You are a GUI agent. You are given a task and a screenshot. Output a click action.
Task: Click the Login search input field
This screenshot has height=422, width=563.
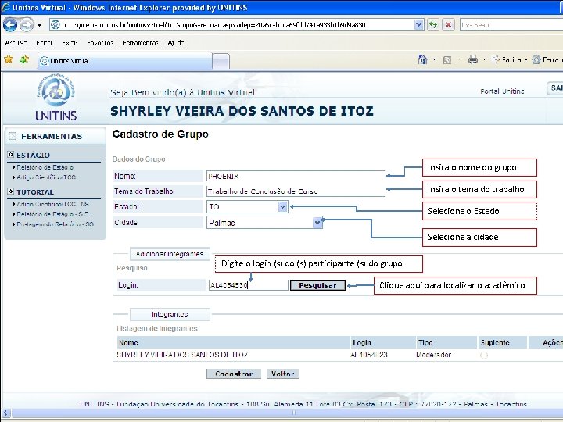click(248, 285)
